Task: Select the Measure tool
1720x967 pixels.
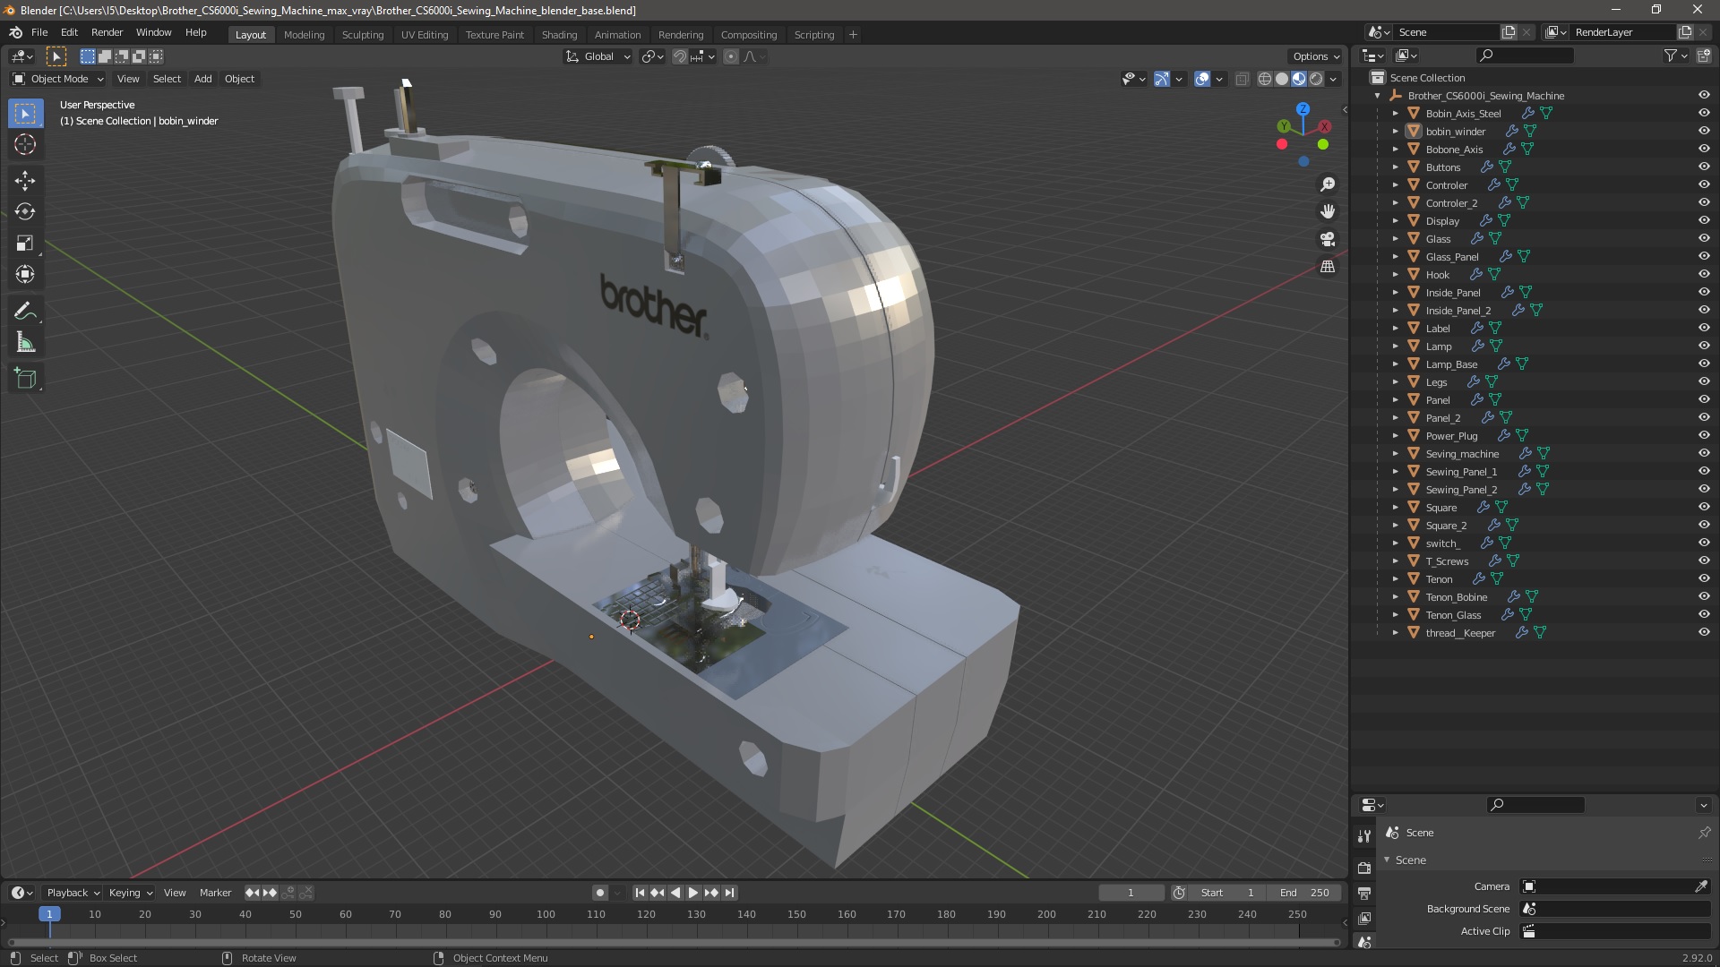Action: click(x=25, y=343)
